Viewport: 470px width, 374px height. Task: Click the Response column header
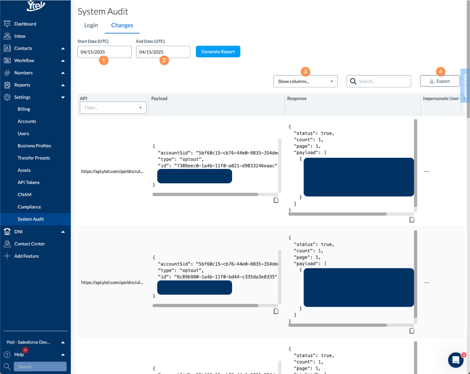pos(297,99)
